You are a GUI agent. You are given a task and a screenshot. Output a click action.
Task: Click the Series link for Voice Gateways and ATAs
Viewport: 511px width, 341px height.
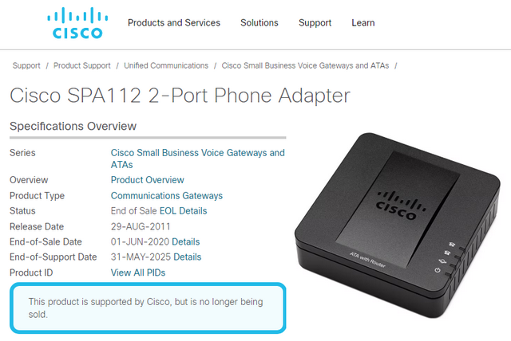(x=197, y=159)
